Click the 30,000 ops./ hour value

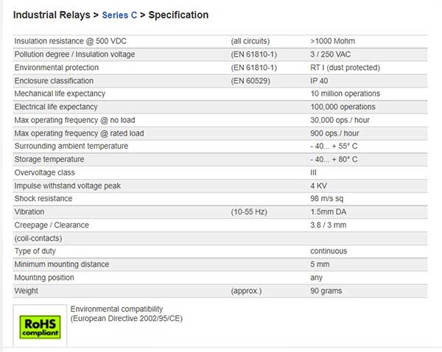click(x=340, y=120)
